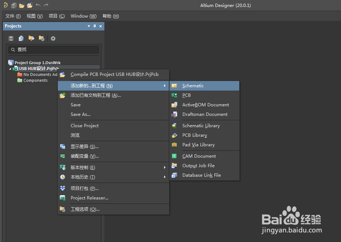This screenshot has width=341, height=242.
Task: Collapse the USB HUB设计.PrjPcb project node
Action: click(x=10, y=69)
